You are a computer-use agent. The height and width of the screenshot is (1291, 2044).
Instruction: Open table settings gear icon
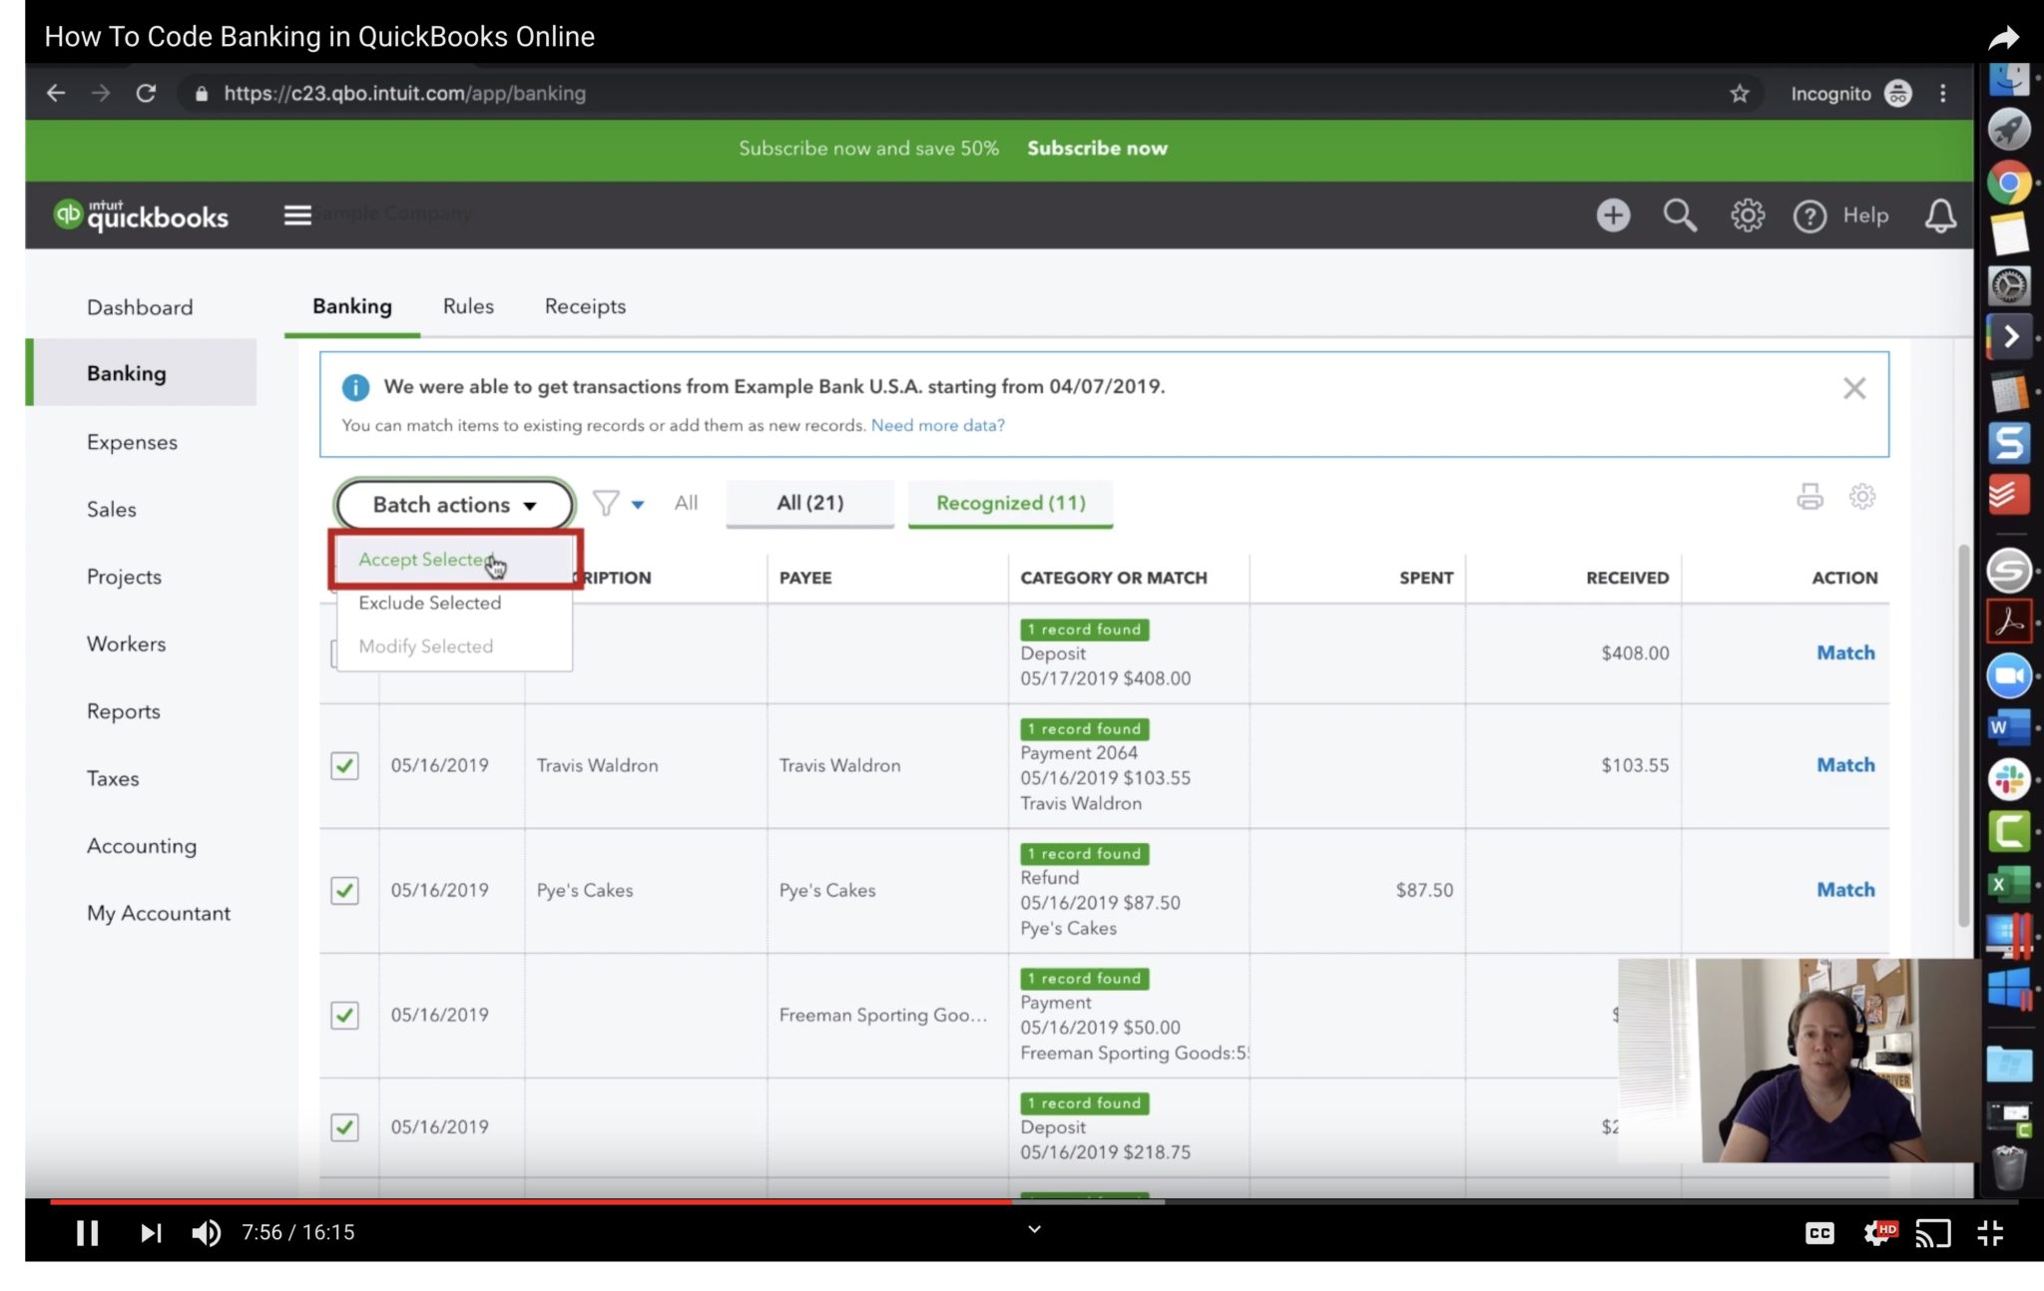pyautogui.click(x=1862, y=496)
